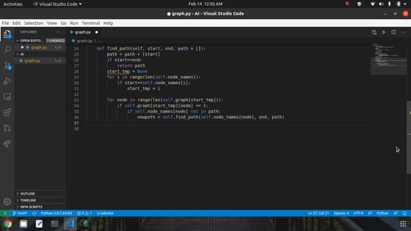Viewport: 411px width, 231px height.
Task: Open Explorer panel ellipsis menu
Action: point(58,32)
